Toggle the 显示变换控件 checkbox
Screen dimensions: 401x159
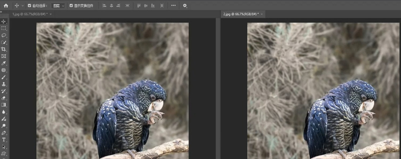click(71, 6)
